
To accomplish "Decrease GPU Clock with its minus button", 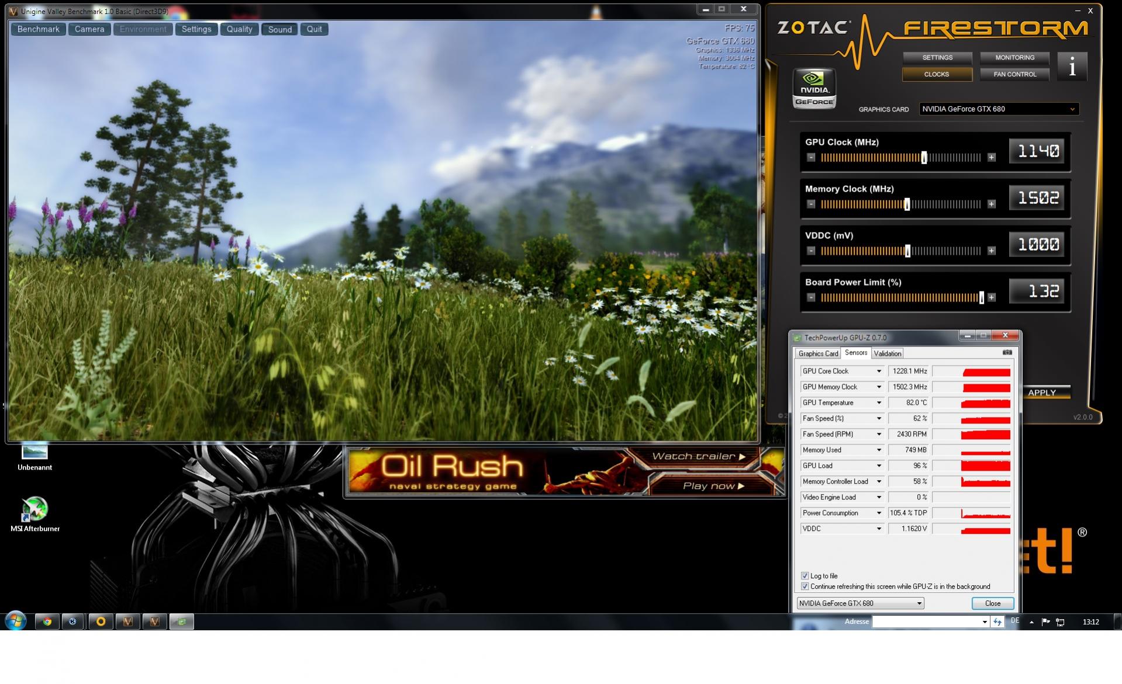I will pos(811,158).
